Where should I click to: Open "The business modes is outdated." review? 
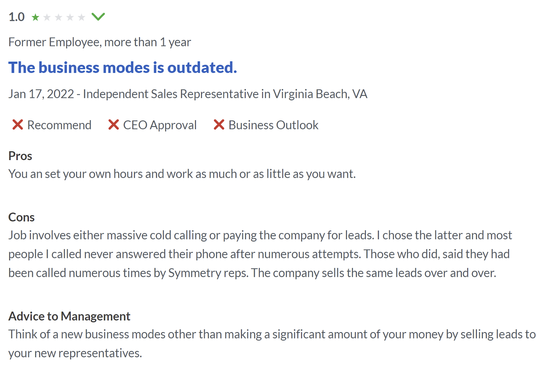(123, 67)
